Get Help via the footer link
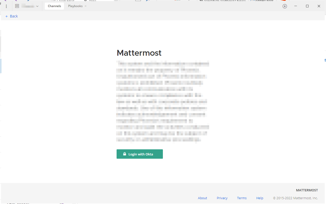 coord(259,198)
